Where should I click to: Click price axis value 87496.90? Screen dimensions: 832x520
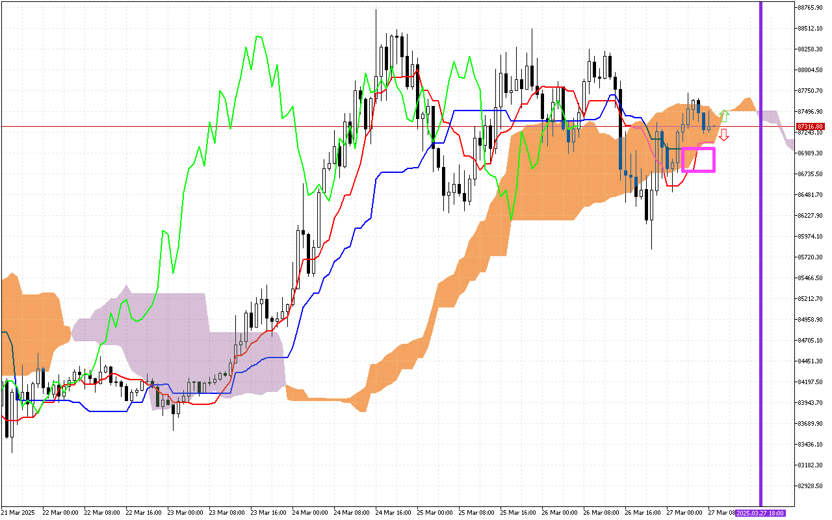[810, 112]
